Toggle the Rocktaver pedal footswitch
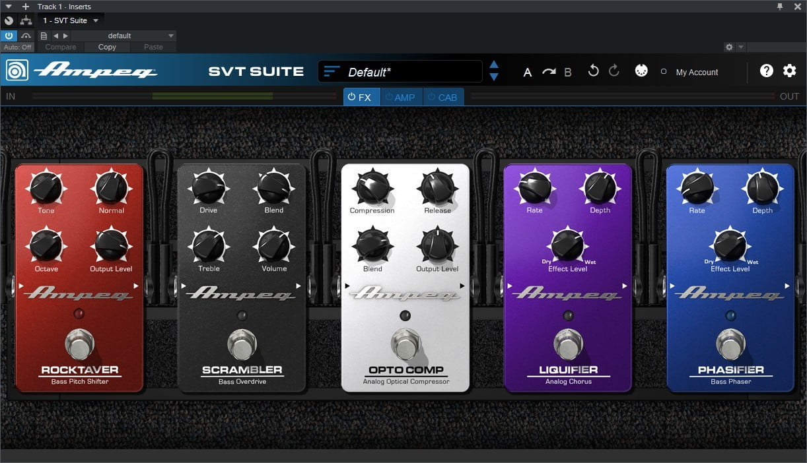The height and width of the screenshot is (463, 807). 79,345
